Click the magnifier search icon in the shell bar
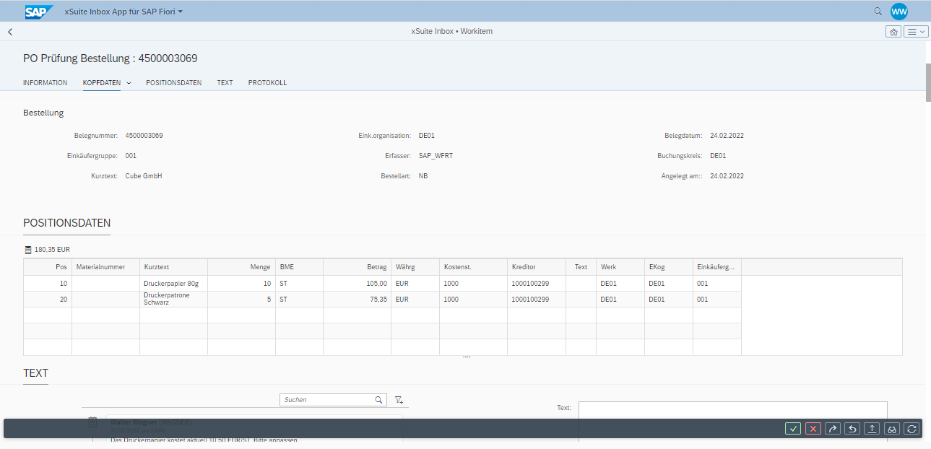Screen dimensions: 931x449 pyautogui.click(x=878, y=11)
